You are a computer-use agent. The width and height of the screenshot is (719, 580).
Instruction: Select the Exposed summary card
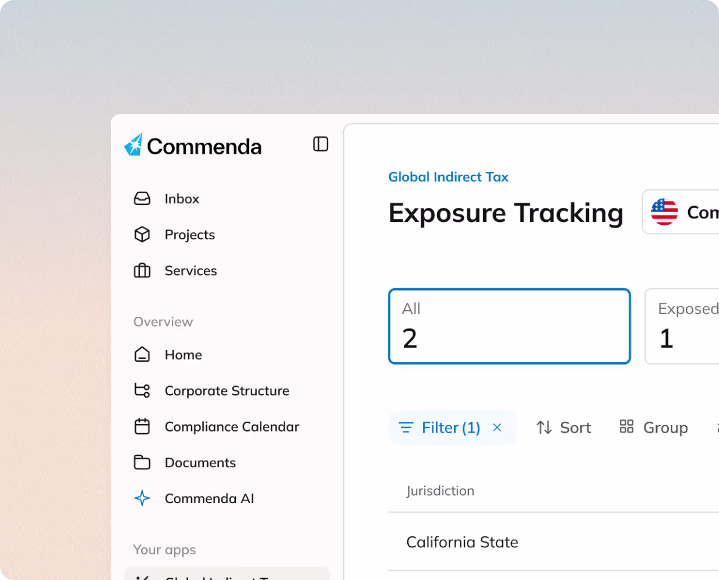click(683, 326)
